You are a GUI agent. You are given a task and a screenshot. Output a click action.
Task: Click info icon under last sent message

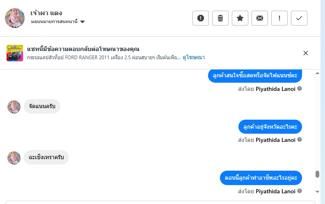coord(300,191)
